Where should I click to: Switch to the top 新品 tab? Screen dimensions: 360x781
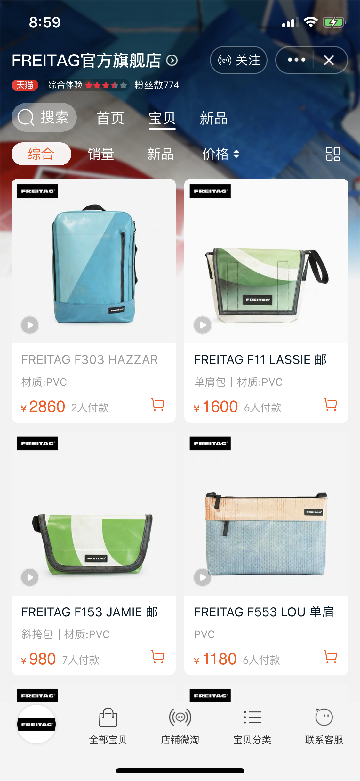(x=214, y=118)
